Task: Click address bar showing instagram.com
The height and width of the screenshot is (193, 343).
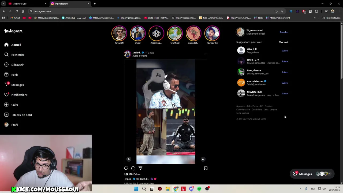Action: coord(153,11)
